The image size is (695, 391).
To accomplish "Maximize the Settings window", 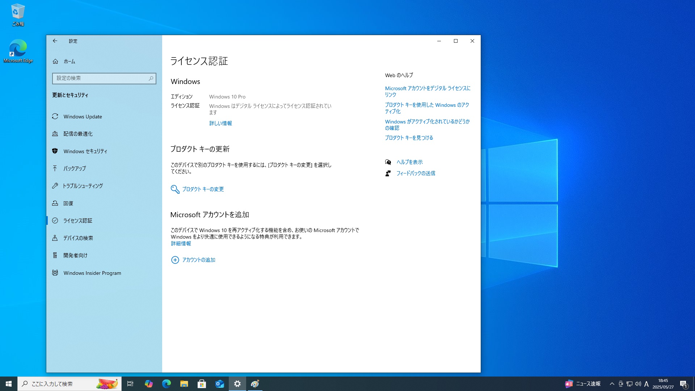I will tap(456, 41).
